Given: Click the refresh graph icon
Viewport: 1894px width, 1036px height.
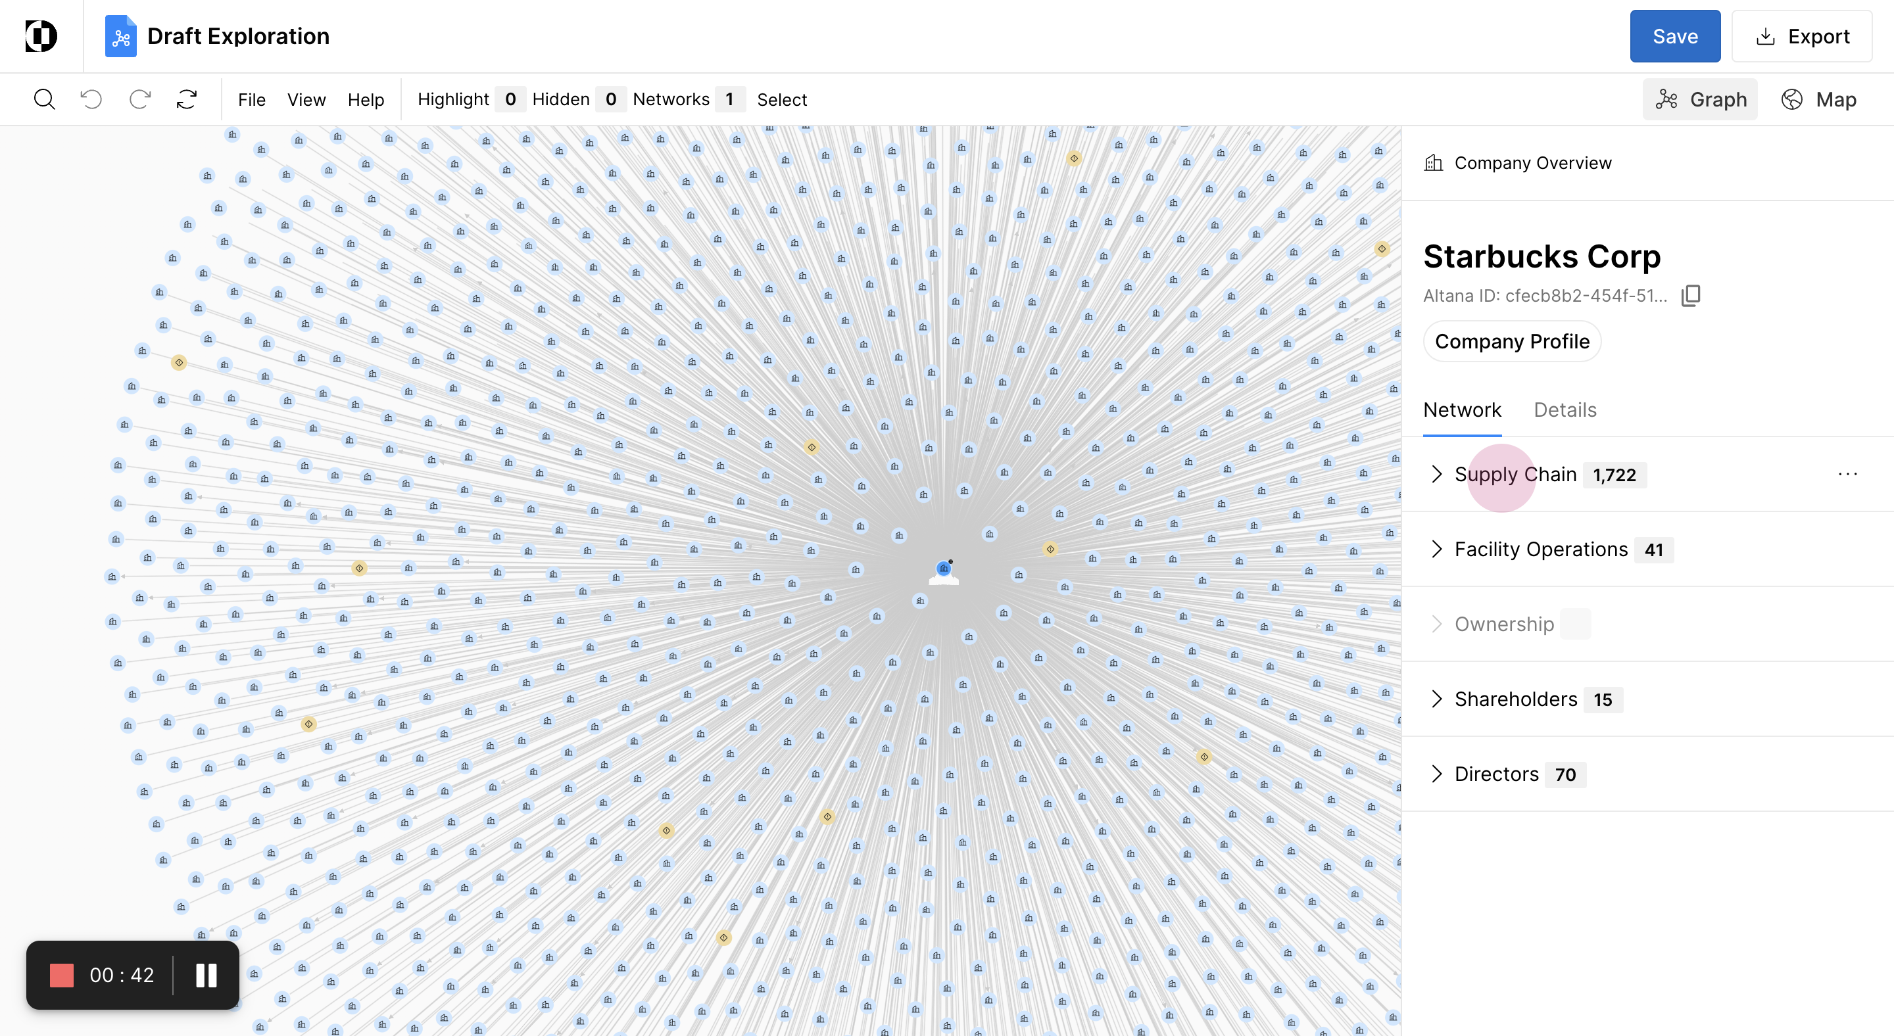Looking at the screenshot, I should click(187, 99).
